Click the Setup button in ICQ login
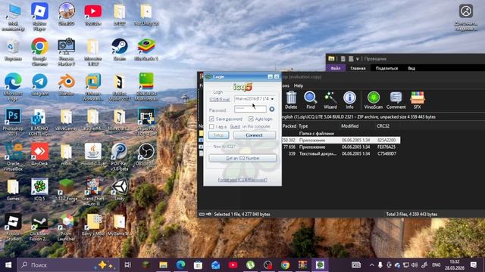 point(218,135)
